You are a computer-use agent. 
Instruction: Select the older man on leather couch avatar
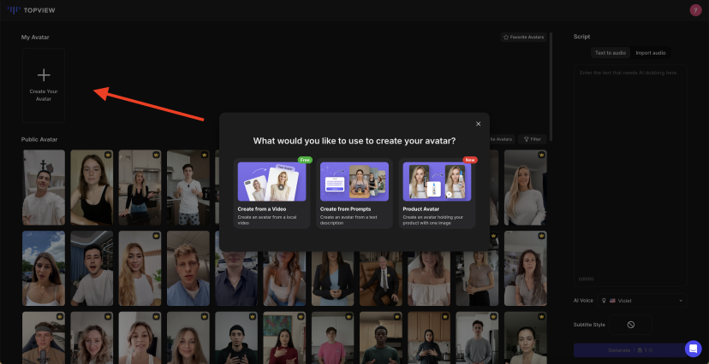click(x=381, y=279)
